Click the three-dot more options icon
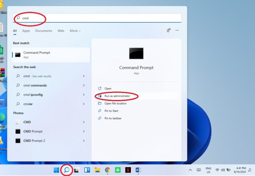The width and height of the screenshot is (255, 176). pyautogui.click(x=177, y=30)
